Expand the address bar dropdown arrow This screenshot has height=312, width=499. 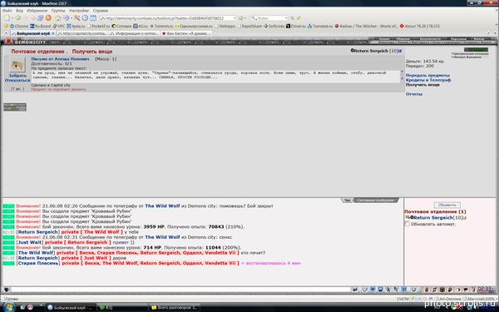(235, 18)
